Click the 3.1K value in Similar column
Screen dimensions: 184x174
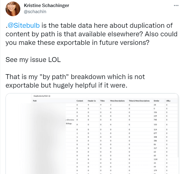click(155, 159)
